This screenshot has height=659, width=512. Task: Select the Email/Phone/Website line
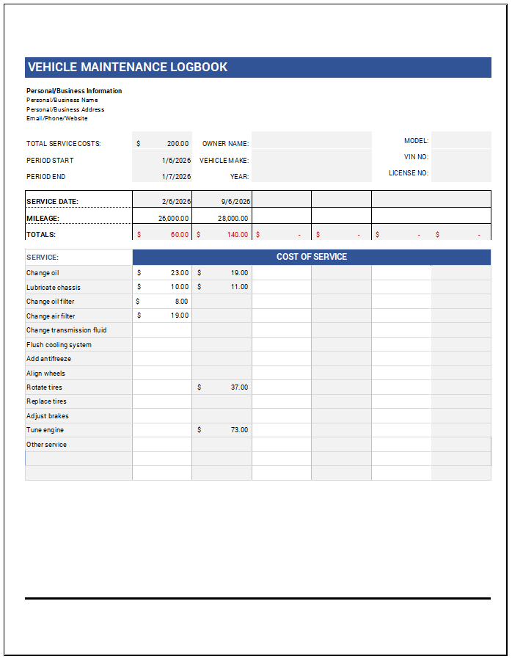(x=57, y=119)
